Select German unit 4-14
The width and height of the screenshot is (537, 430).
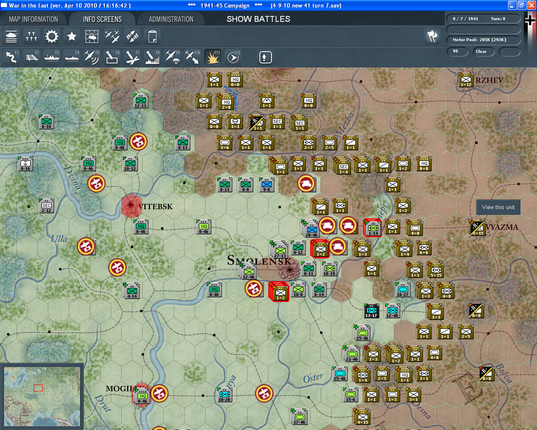point(132,291)
